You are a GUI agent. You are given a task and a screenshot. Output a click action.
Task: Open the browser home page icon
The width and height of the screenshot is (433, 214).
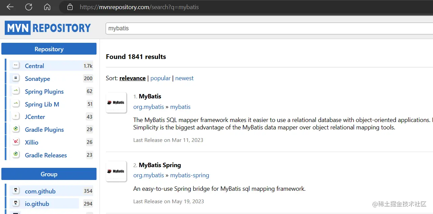pos(47,7)
